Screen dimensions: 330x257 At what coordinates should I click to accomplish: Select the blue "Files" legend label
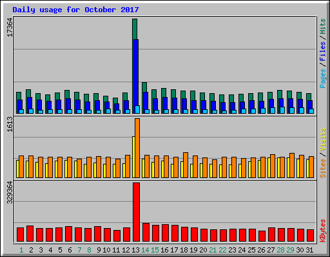coord(323,51)
